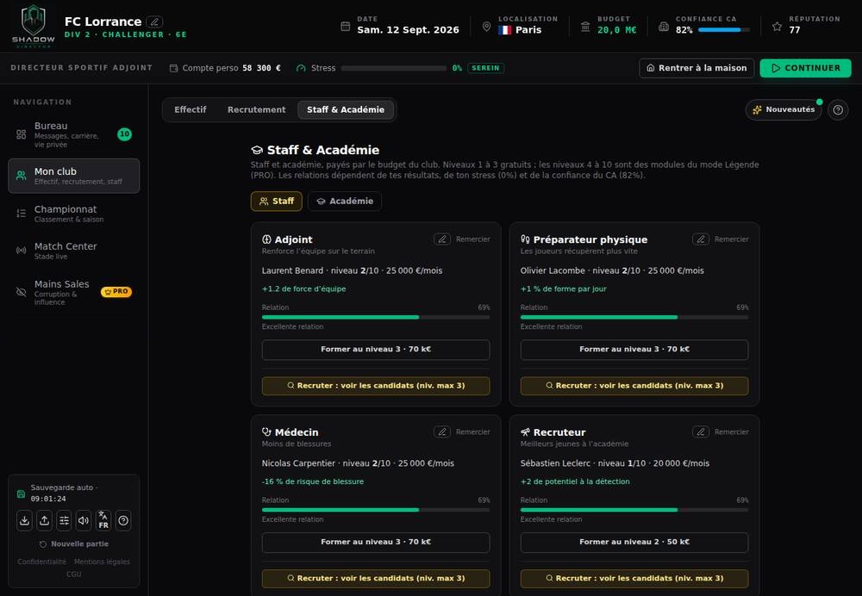This screenshot has width=862, height=596.
Task: Select the Staff sub-tab
Action: pos(277,201)
